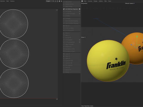Click the View Transform: Scene status text
This screenshot has width=143, height=107.
click(87, 106)
